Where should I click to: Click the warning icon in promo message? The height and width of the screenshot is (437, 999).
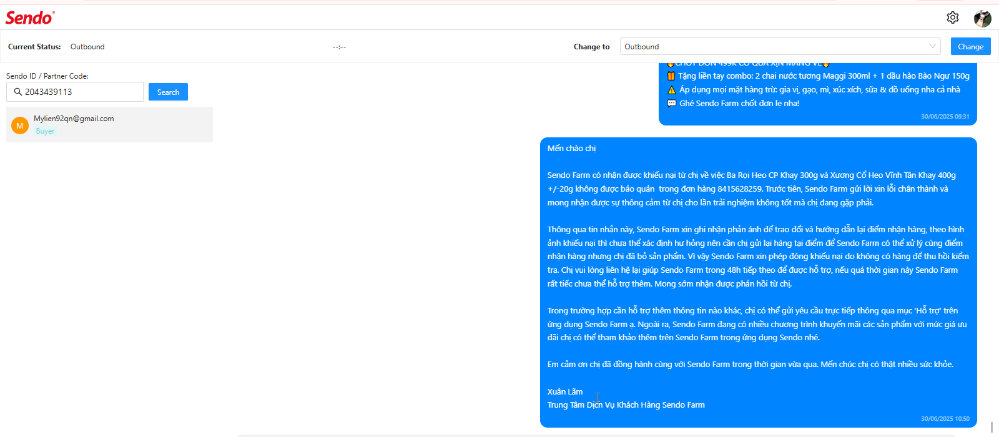click(x=671, y=90)
